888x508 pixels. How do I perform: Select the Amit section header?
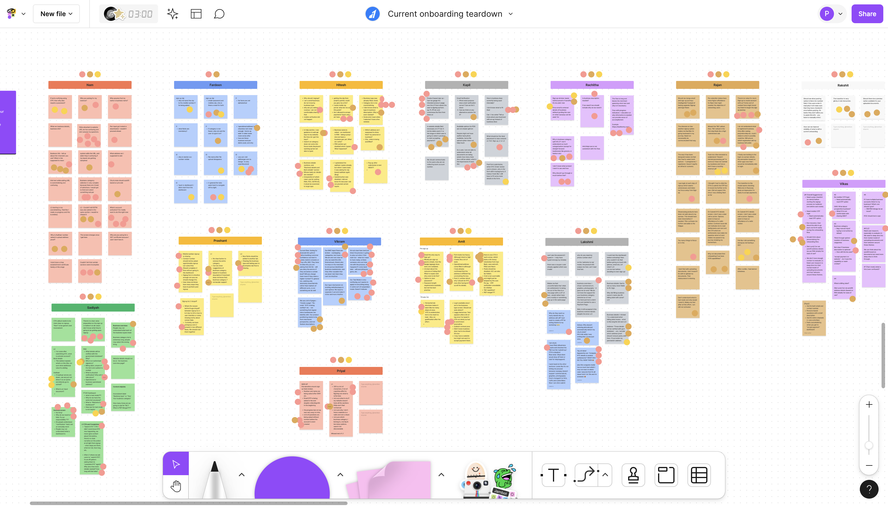(461, 241)
